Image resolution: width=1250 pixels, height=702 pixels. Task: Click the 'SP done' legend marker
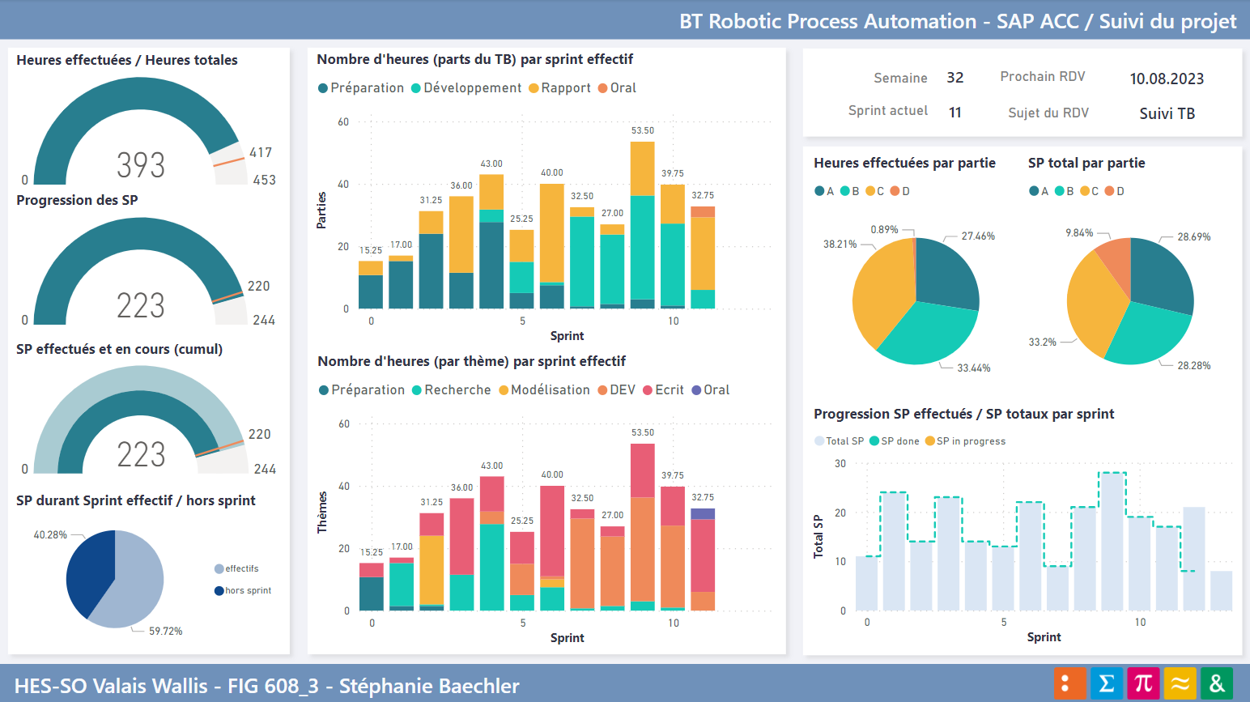(874, 441)
